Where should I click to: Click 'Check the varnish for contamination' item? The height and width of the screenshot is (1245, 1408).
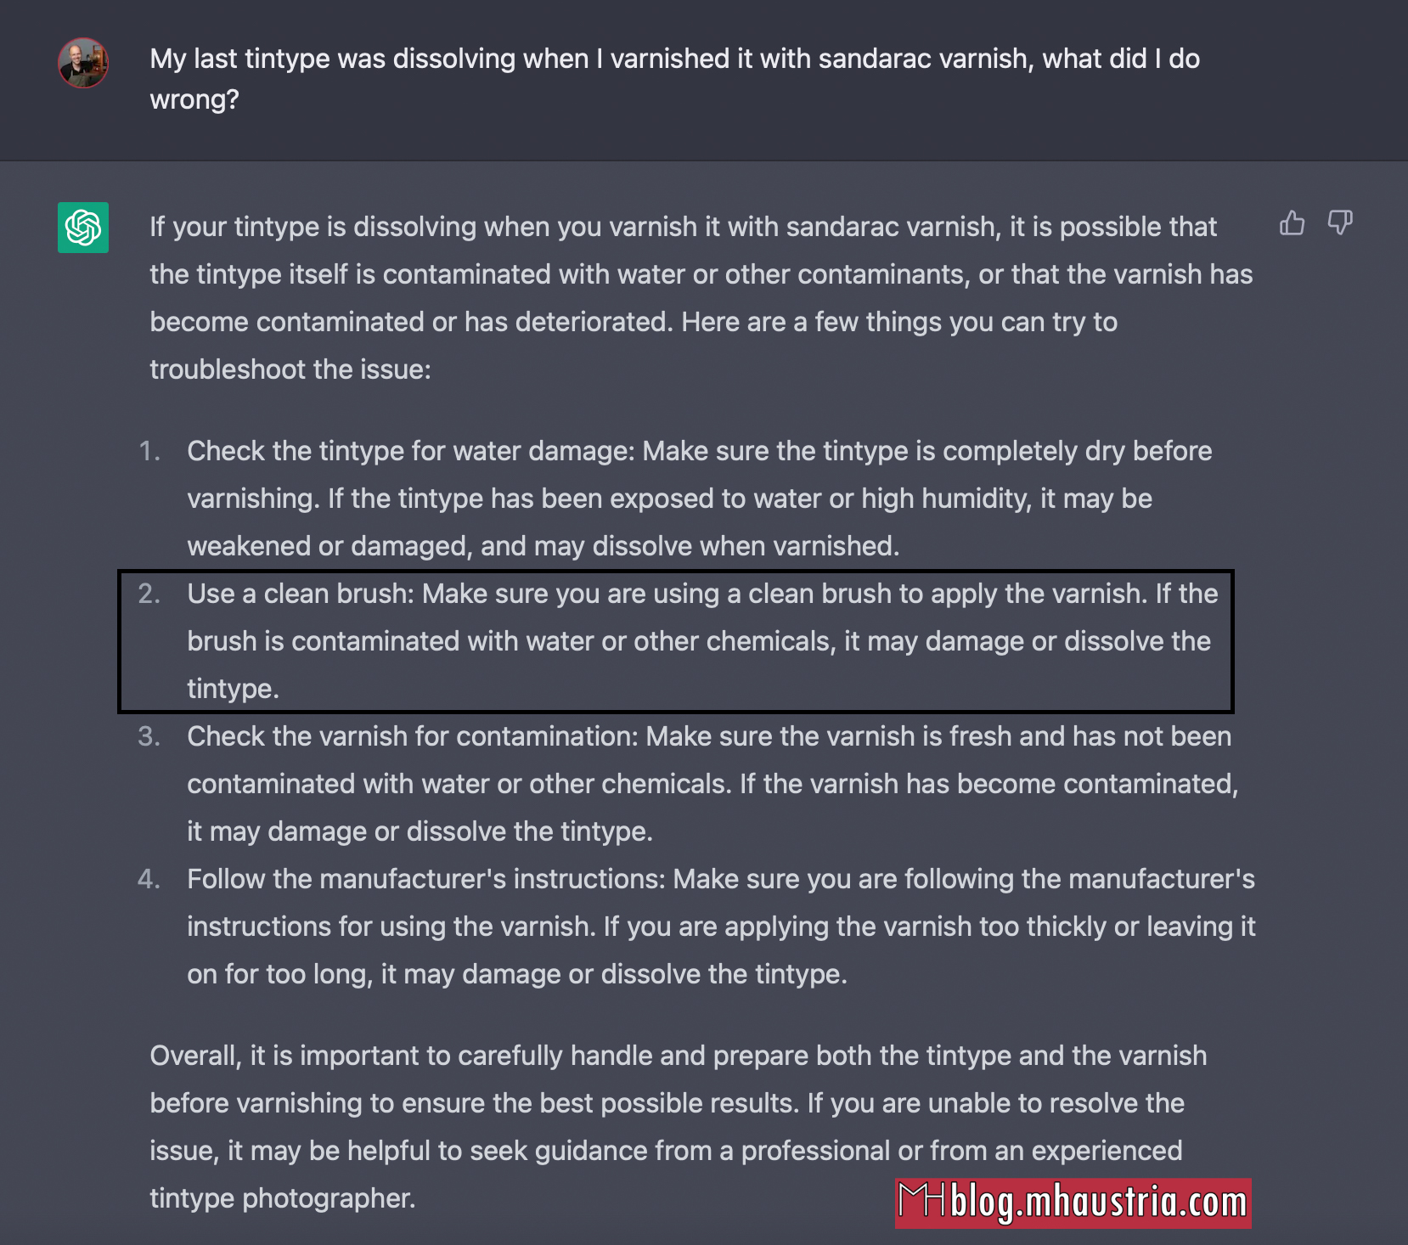point(712,784)
